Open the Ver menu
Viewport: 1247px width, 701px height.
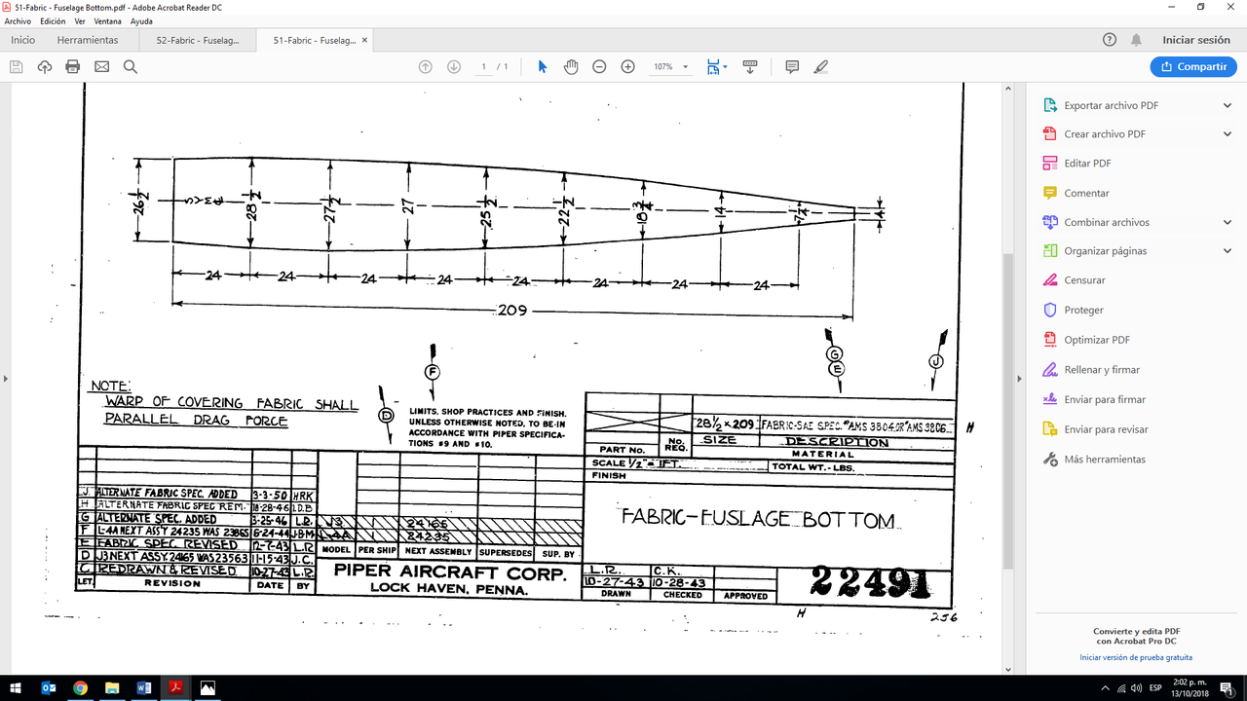pyautogui.click(x=80, y=20)
